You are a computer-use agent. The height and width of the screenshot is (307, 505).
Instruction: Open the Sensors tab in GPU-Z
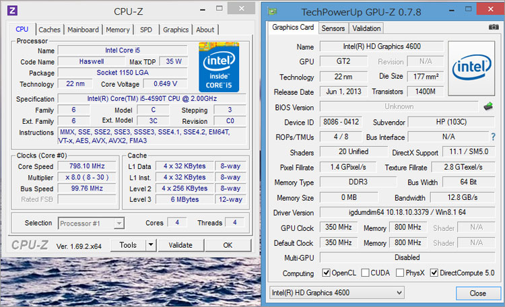[333, 28]
